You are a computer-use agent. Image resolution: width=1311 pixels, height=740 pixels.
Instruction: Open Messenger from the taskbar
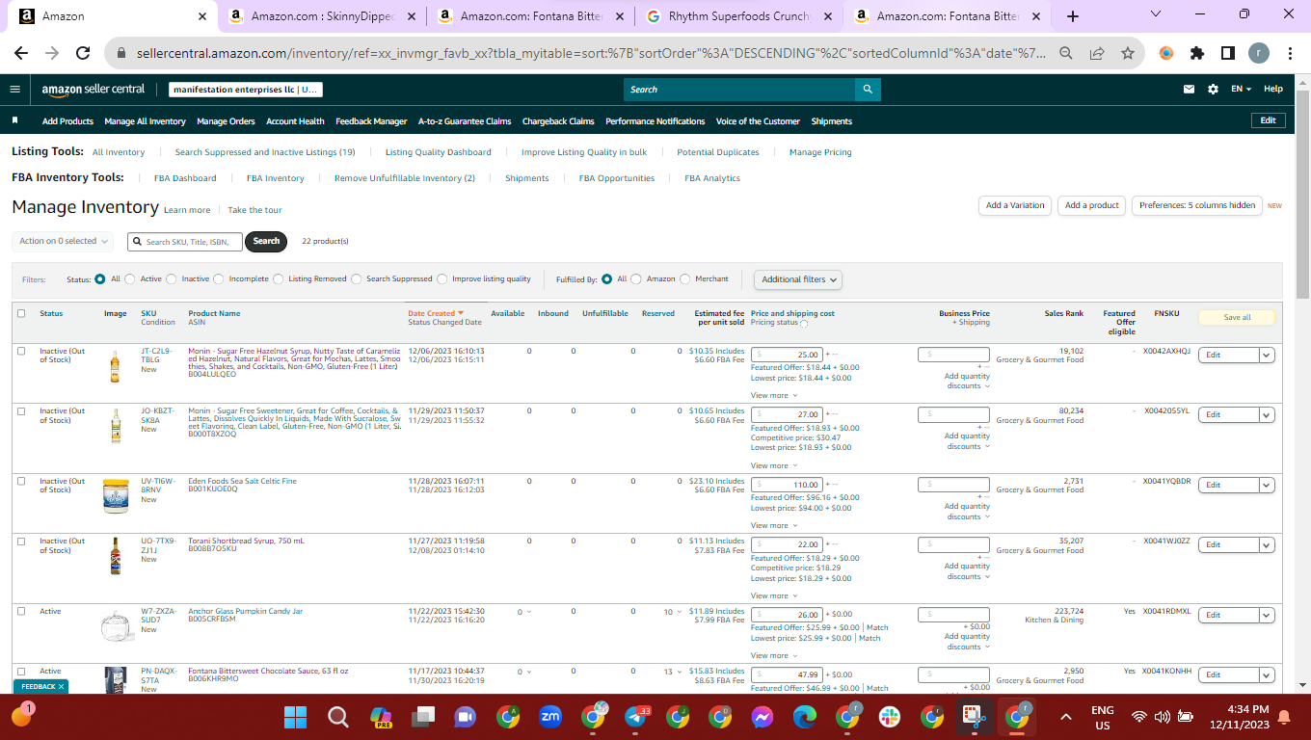pyautogui.click(x=763, y=717)
